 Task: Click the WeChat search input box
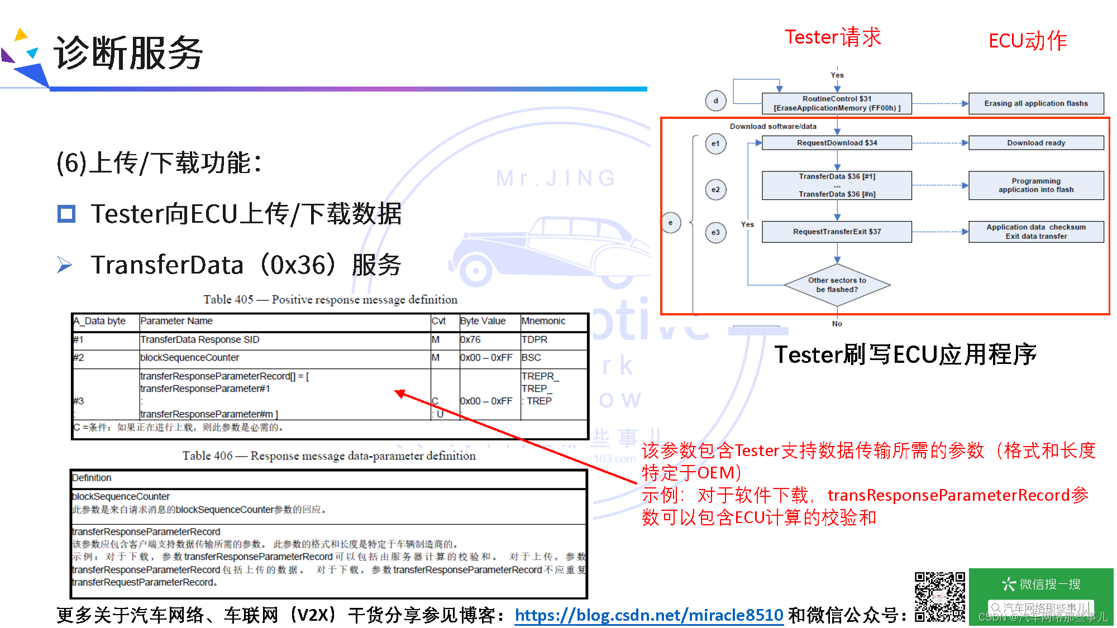(1040, 607)
